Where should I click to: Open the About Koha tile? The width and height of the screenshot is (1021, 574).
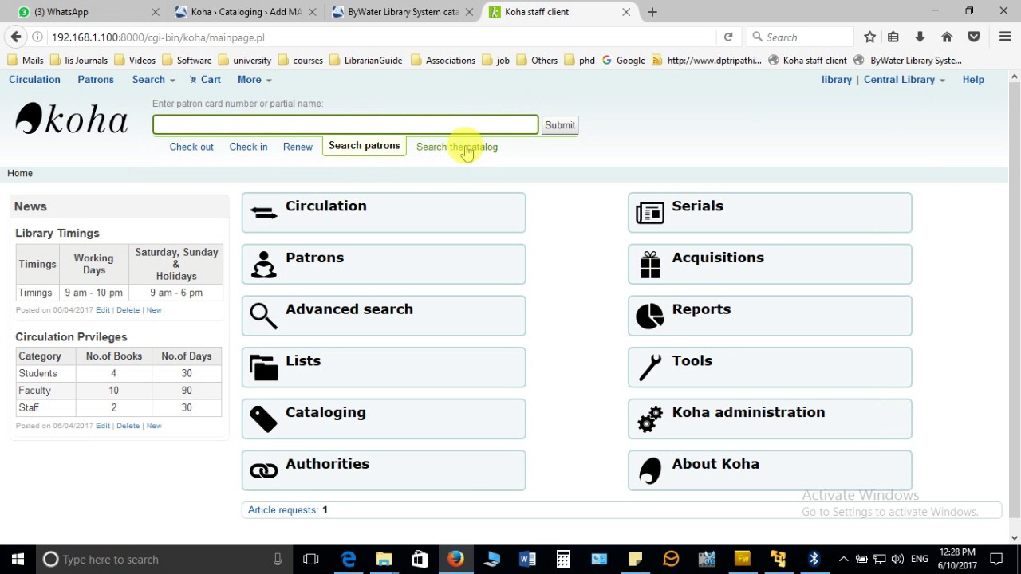[x=770, y=470]
